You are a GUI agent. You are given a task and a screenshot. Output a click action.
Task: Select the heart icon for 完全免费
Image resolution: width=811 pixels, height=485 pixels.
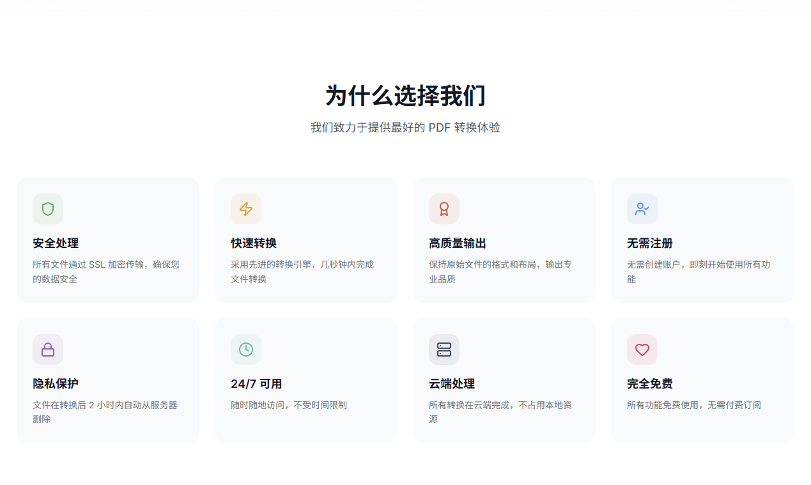642,350
